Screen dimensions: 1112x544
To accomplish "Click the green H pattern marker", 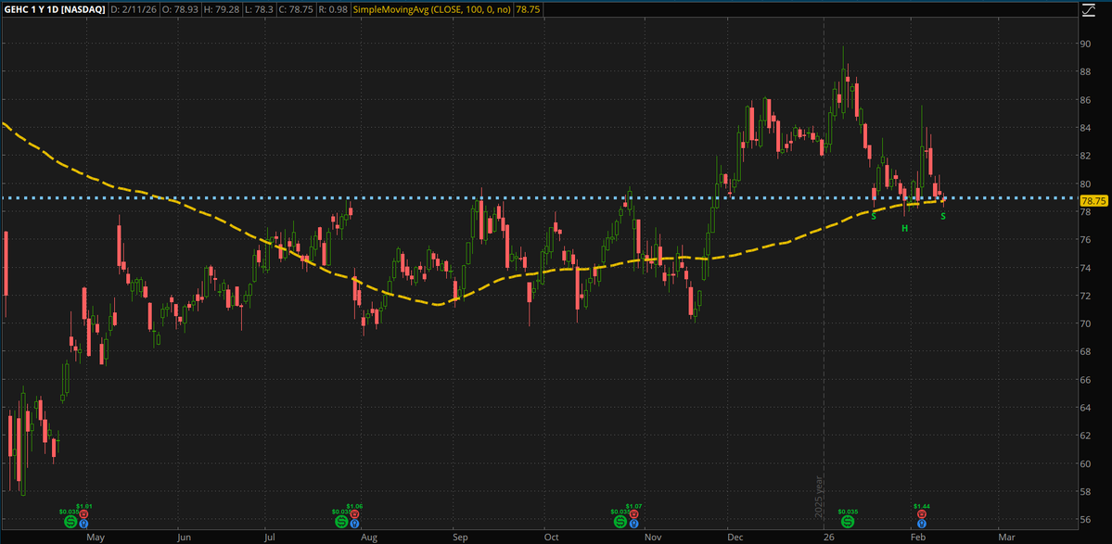I will tap(904, 228).
